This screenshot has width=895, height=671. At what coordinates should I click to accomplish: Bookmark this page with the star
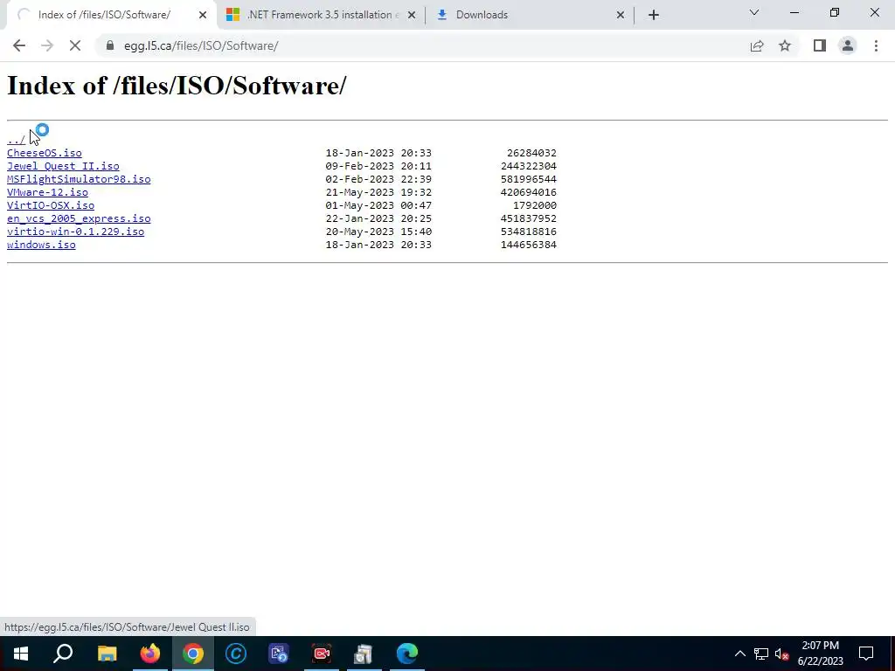pos(785,45)
